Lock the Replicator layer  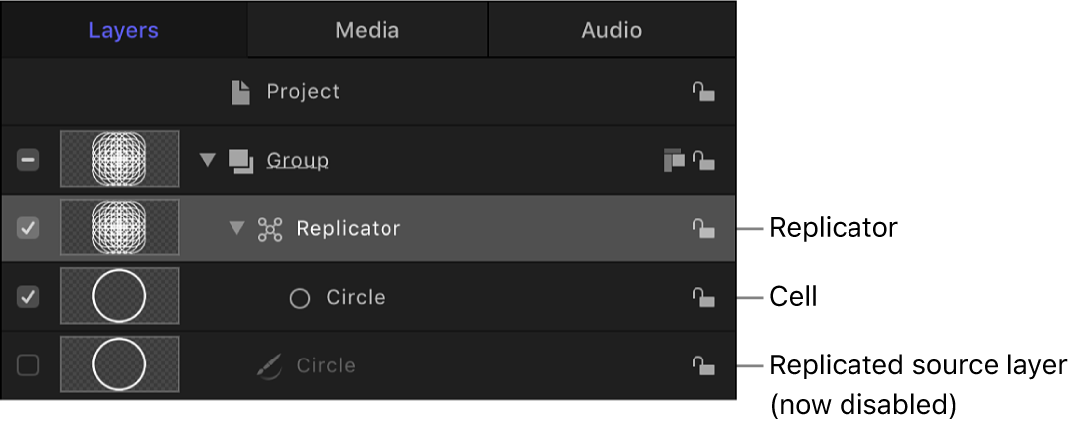[x=703, y=229]
